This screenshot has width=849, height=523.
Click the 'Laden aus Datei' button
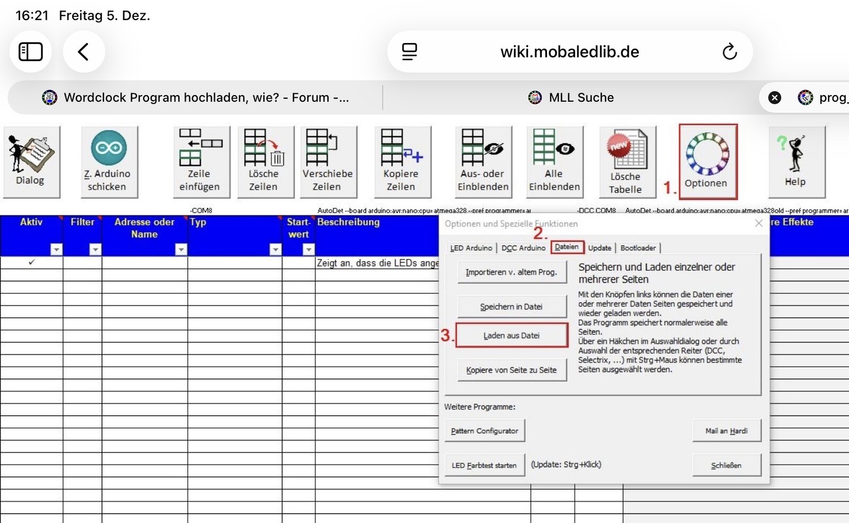click(x=512, y=335)
